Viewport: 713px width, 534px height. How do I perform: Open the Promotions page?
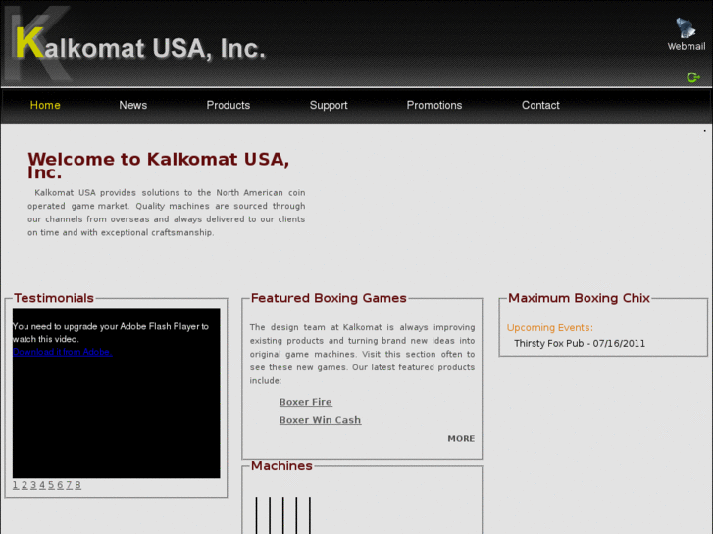pos(434,105)
